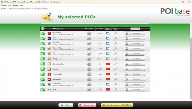Image resolution: width=192 pixels, height=109 pixels.
Task: Toggle POI area filter for Starbucks
Action: coord(89,84)
